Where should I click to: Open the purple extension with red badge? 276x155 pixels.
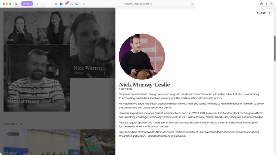click(66, 4)
